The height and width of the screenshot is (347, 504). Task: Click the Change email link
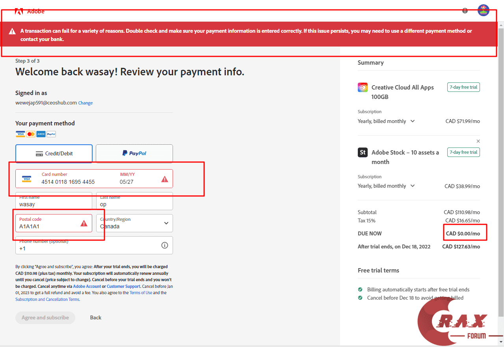(x=86, y=103)
